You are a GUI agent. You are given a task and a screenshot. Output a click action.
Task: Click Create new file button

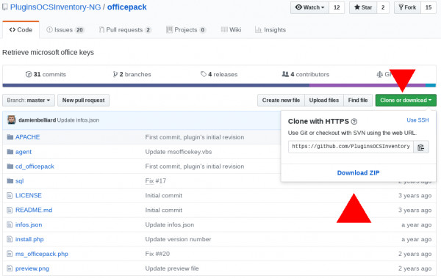point(281,100)
